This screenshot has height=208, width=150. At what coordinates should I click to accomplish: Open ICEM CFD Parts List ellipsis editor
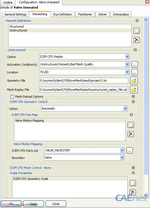click(130, 151)
